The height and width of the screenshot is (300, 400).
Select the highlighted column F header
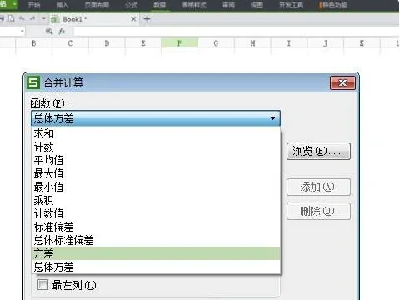(180, 43)
